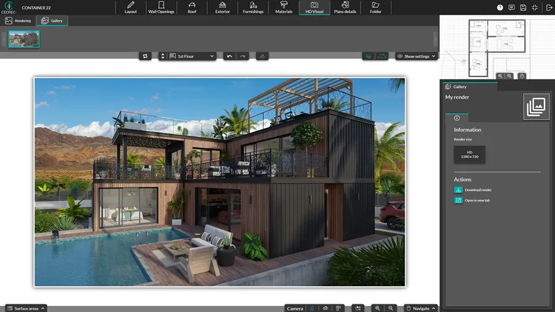Zoom in on the mini floor plan

(x=500, y=76)
